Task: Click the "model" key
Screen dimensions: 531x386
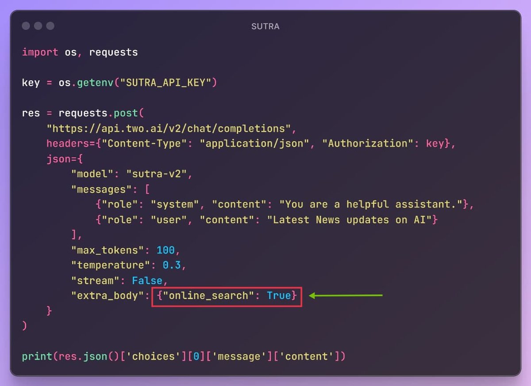Action: [x=92, y=174]
